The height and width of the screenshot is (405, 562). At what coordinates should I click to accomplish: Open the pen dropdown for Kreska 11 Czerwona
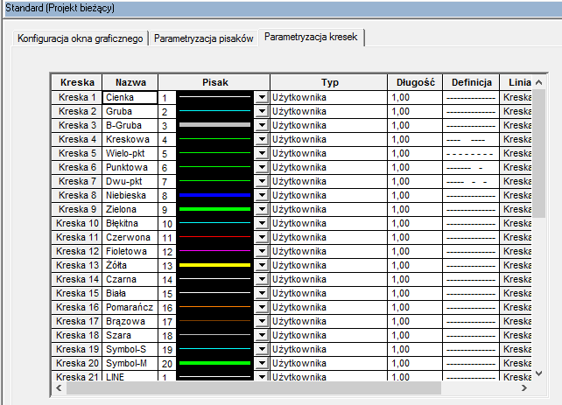pos(262,237)
